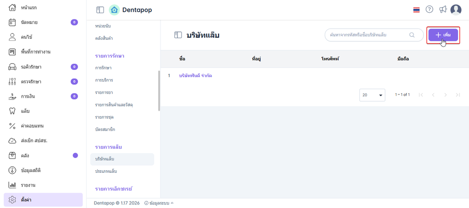Click the lab company search field
The image size is (469, 208).
pos(367,35)
